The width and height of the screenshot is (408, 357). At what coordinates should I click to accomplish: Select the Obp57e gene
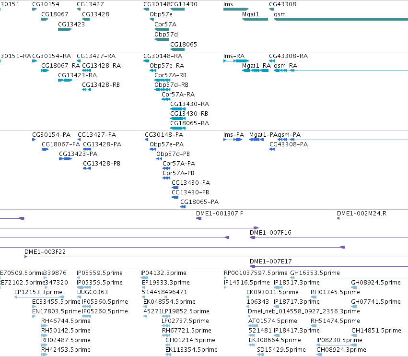point(152,19)
